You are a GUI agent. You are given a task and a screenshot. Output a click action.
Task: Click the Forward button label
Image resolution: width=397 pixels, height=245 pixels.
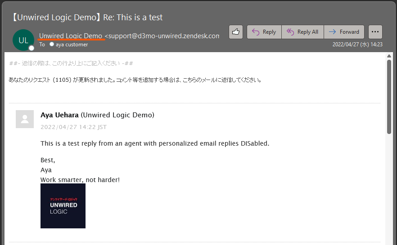349,32
